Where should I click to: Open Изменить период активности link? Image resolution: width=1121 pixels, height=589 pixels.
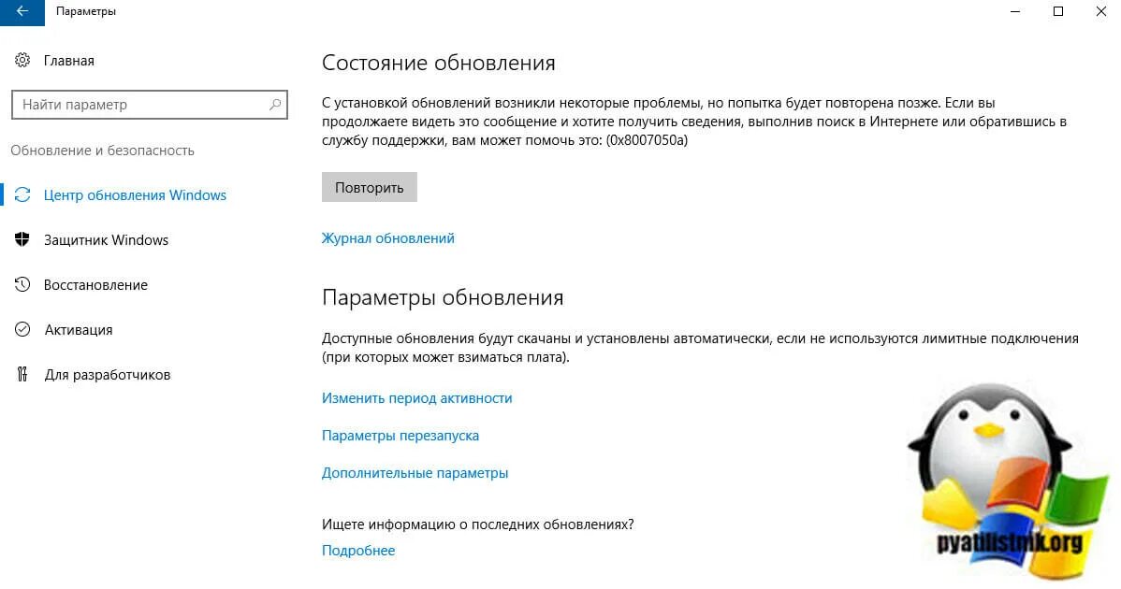point(416,398)
